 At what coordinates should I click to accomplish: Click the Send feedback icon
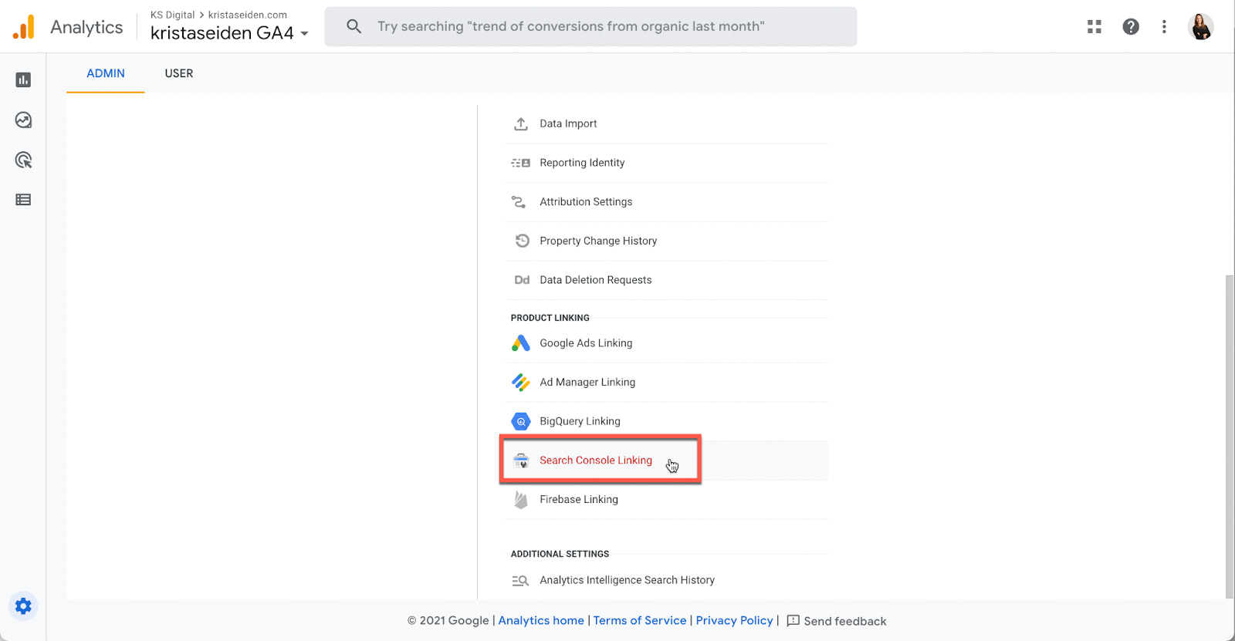793,621
